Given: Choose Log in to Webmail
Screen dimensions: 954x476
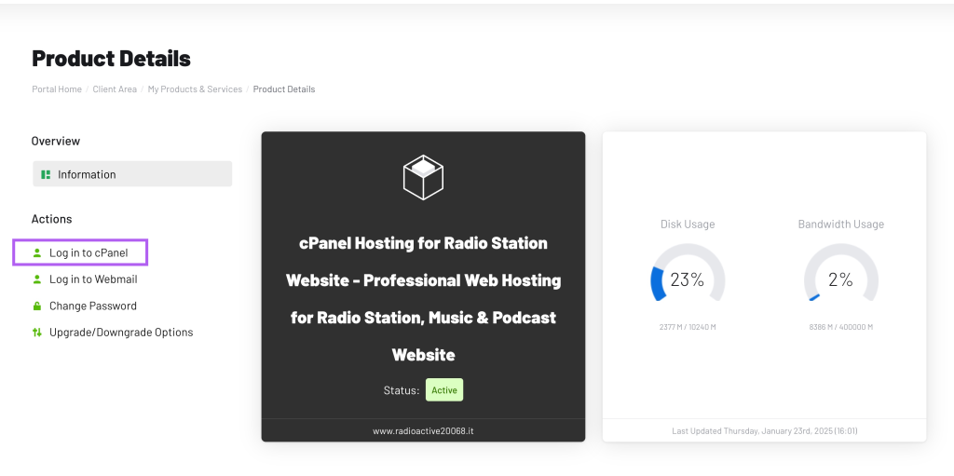Looking at the screenshot, I should click(93, 279).
